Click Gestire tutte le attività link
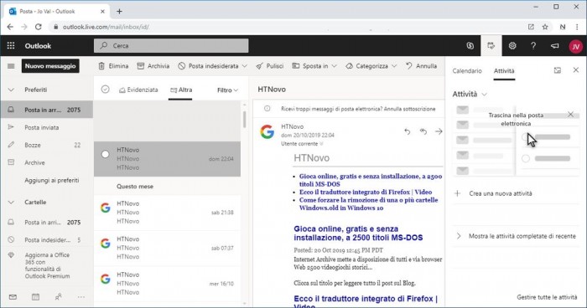The width and height of the screenshot is (587, 308). tap(547, 297)
